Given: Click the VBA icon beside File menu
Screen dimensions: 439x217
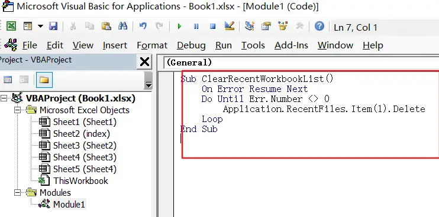Looking at the screenshot, I should click(11, 45).
